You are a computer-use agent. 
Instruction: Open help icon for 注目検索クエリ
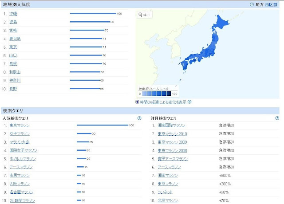(277, 118)
